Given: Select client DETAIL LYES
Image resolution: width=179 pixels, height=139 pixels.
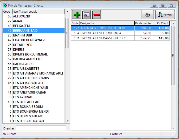Looking at the screenshot, I should (x=34, y=45).
